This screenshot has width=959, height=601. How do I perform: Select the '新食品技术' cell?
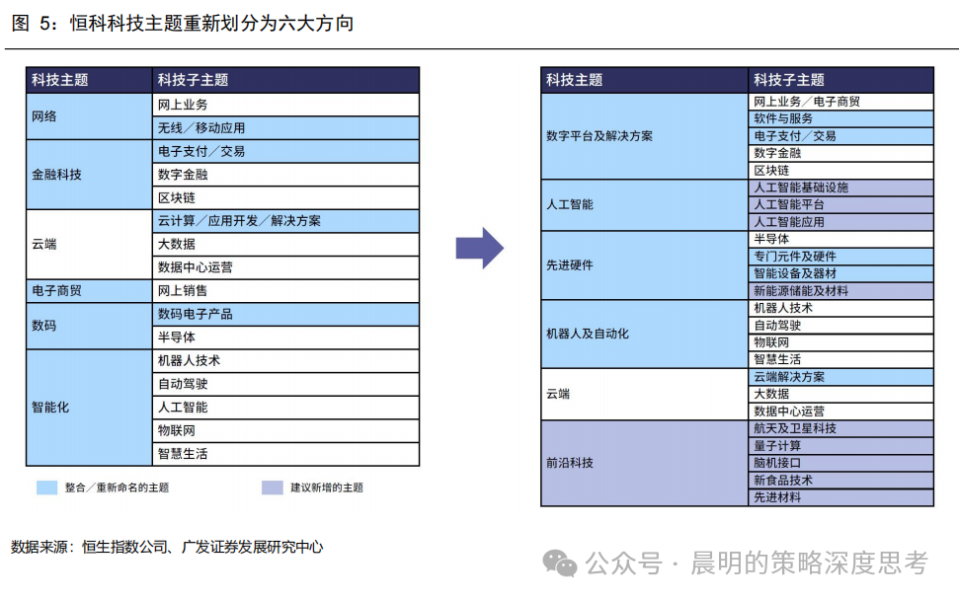[x=840, y=480]
